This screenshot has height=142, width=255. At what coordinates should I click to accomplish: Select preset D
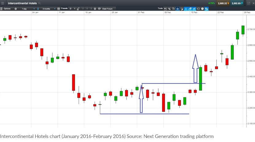(x=70, y=9)
